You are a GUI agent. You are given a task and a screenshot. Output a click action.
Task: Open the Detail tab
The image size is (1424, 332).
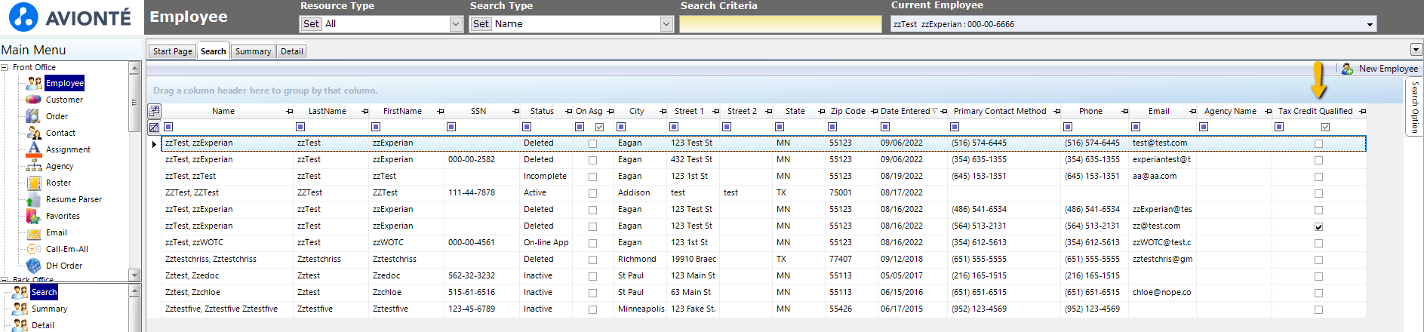point(291,51)
